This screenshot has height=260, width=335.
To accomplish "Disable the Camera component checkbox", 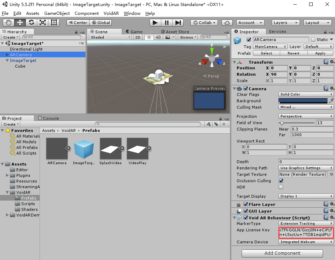I will (x=246, y=88).
